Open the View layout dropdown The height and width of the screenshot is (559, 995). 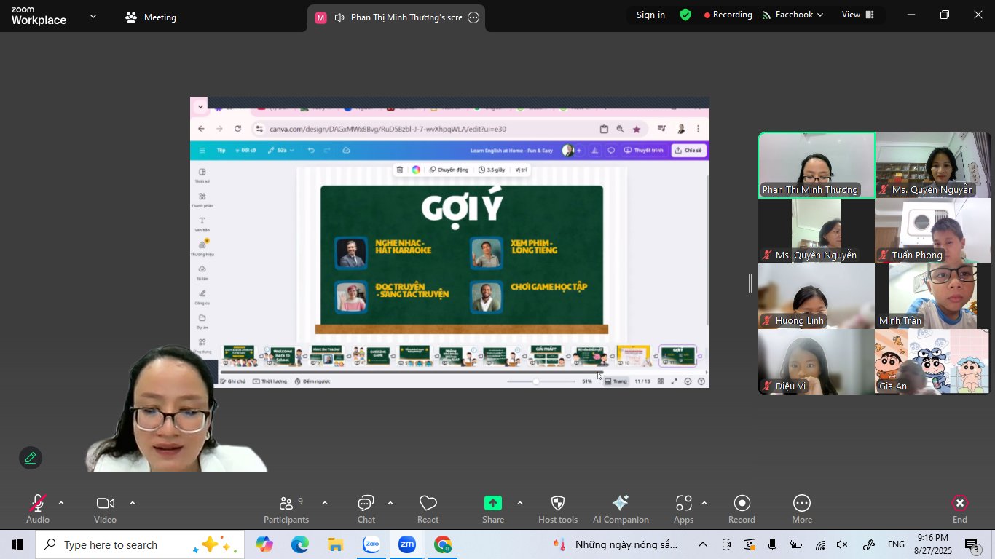point(857,15)
